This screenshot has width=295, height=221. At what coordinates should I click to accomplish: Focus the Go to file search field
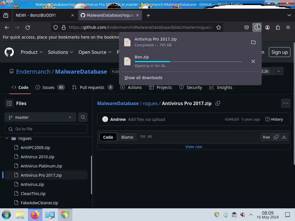(x=46, y=129)
